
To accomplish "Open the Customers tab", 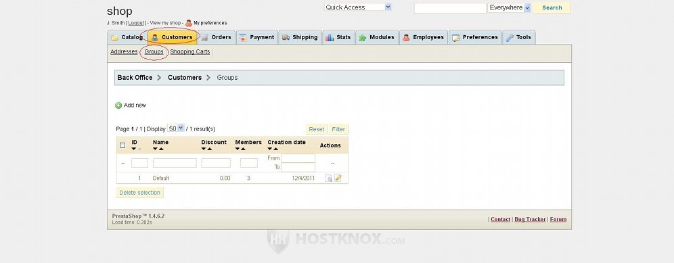I will click(172, 37).
